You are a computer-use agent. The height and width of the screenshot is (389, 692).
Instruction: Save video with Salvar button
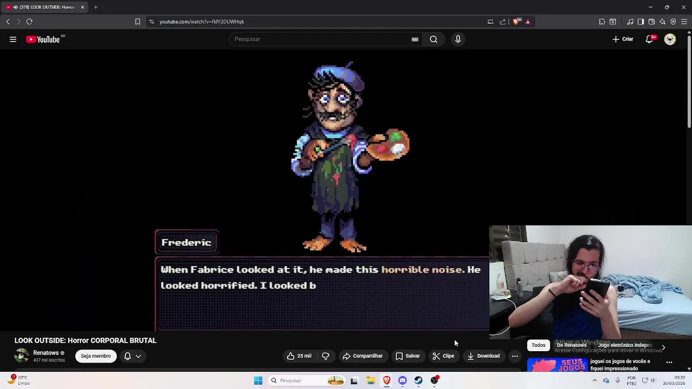[x=408, y=356]
